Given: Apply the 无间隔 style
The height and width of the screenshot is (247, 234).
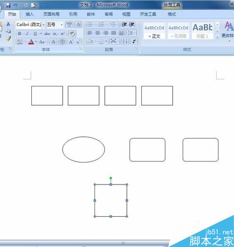Looking at the screenshot, I should (178, 31).
